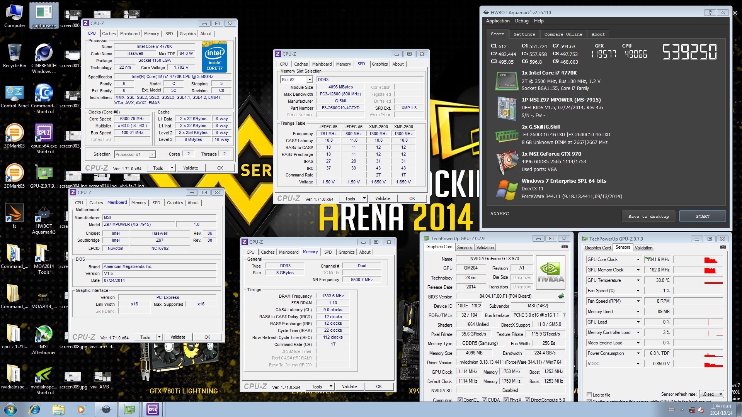Open the GPU-Z.0.7.9 desktop icon
The width and height of the screenshot is (742, 417).
(44, 176)
